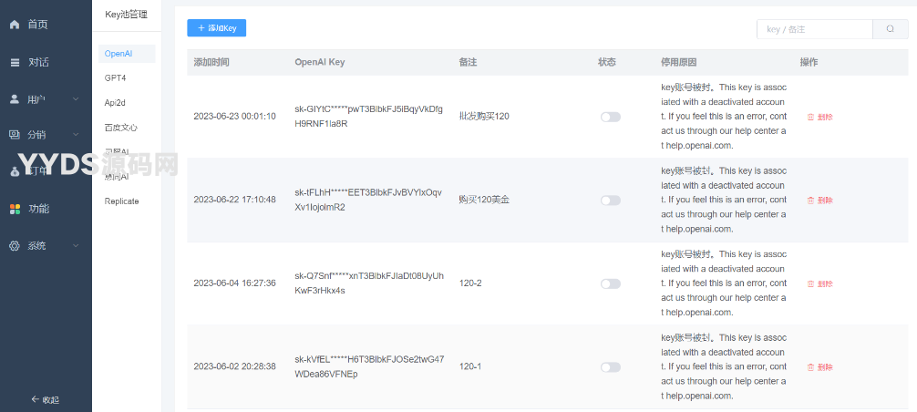917x412 pixels.
Task: Click the 添加Key button
Action: coord(216,28)
